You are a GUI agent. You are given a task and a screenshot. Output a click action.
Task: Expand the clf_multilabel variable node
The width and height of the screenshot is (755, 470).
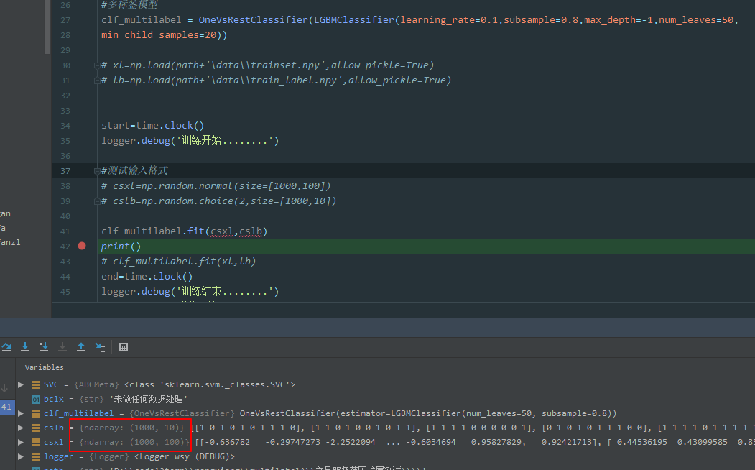(x=21, y=413)
